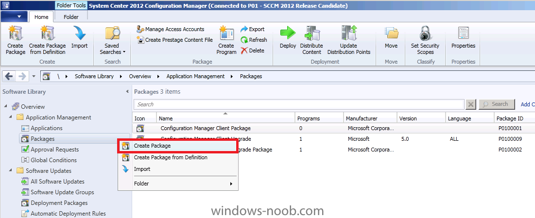Viewport: 535px width, 218px height.
Task: Collapse the Software Library navigation pane
Action: pos(127,92)
